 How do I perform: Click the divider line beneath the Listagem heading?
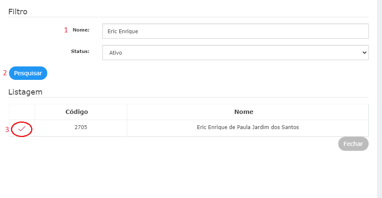click(x=188, y=97)
